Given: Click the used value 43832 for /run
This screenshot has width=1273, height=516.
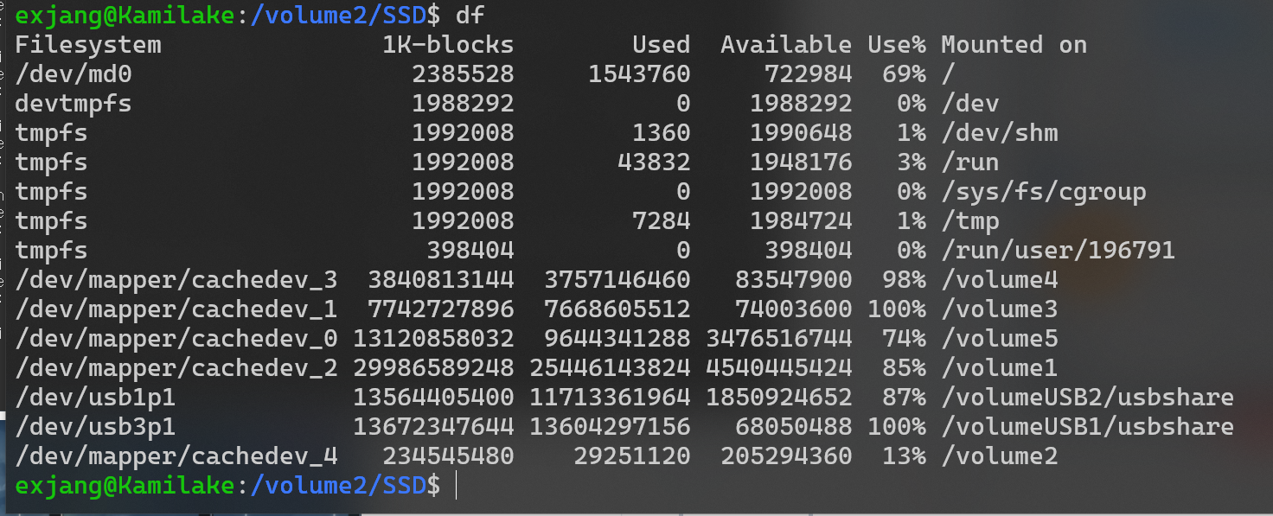Looking at the screenshot, I should [x=654, y=162].
